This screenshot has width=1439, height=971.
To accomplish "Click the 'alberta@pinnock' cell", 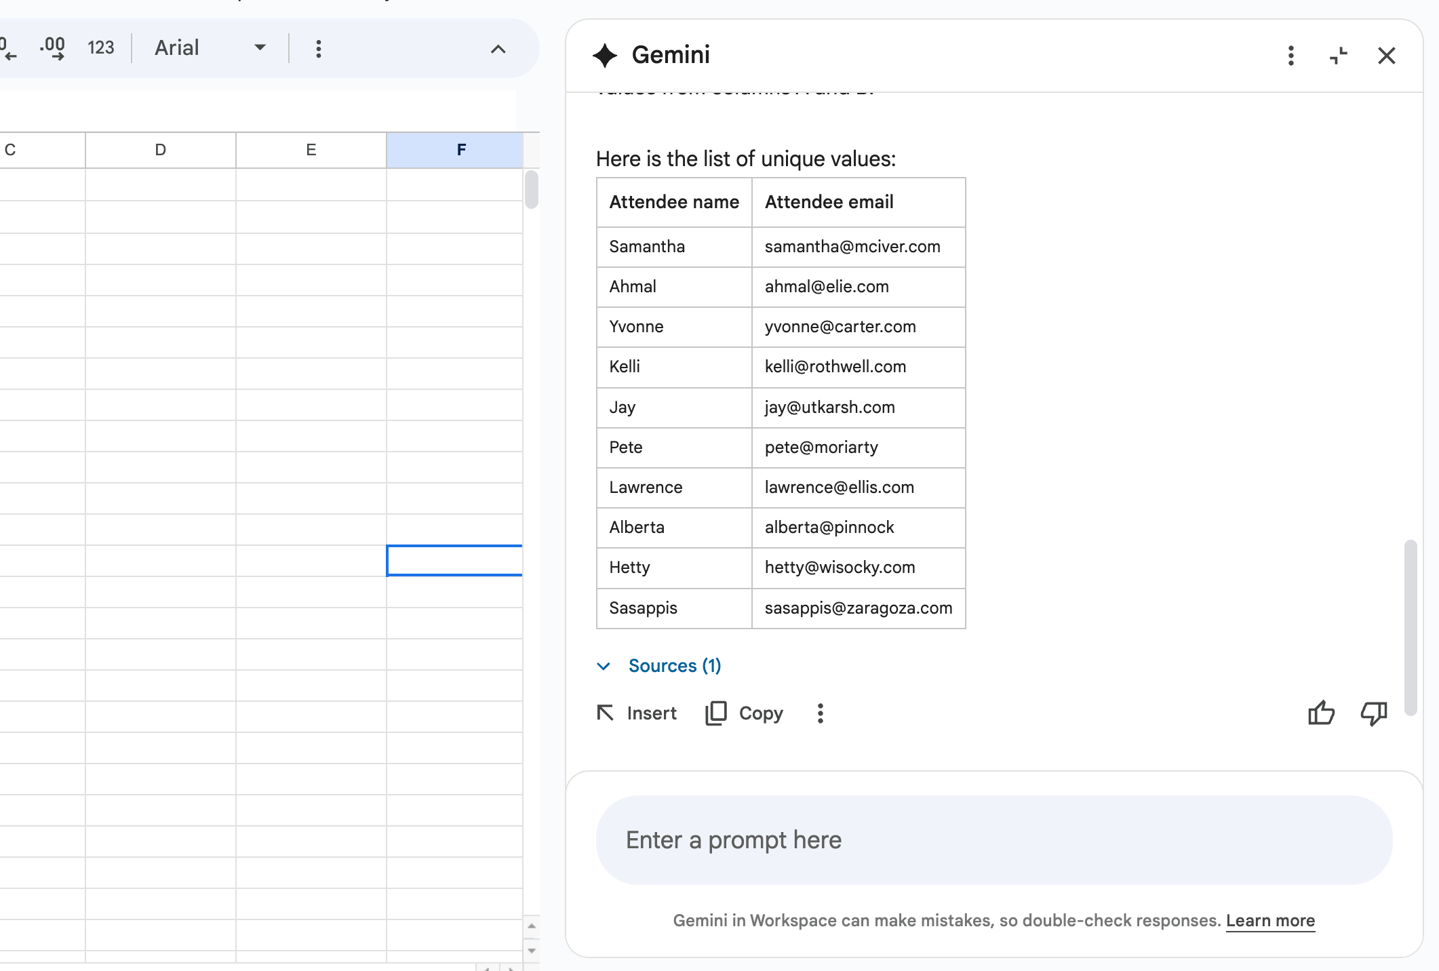I will pyautogui.click(x=859, y=528).
